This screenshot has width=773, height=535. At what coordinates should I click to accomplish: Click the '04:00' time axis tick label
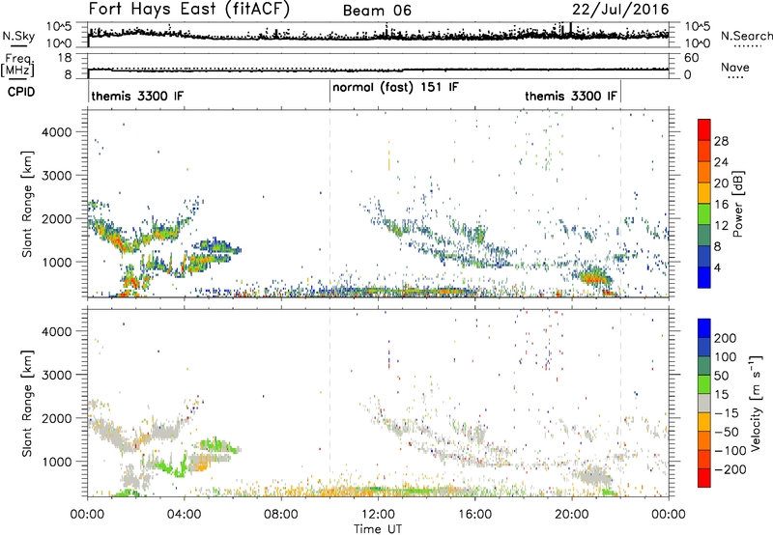185,515
